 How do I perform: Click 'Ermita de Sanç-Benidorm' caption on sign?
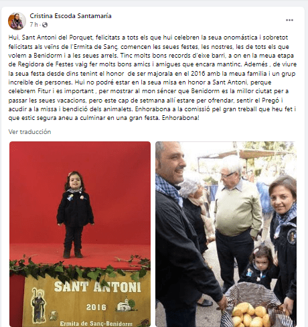96,324
